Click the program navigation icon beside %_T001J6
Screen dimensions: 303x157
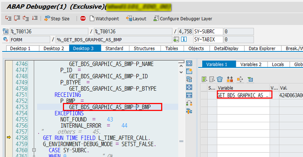tap(6, 31)
